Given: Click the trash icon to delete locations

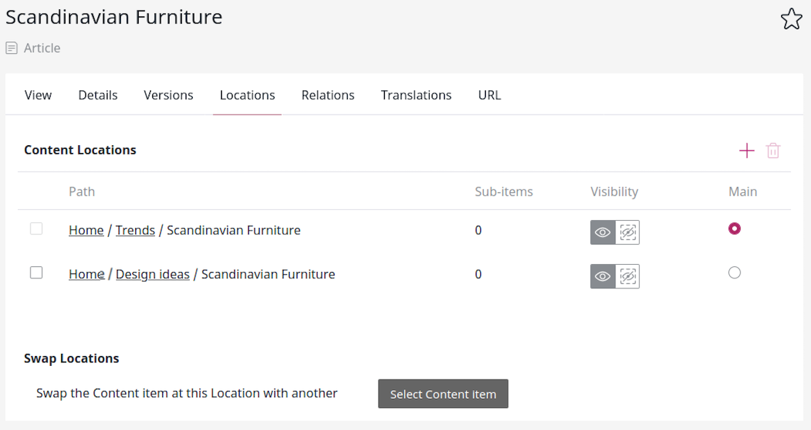Looking at the screenshot, I should click(x=773, y=151).
